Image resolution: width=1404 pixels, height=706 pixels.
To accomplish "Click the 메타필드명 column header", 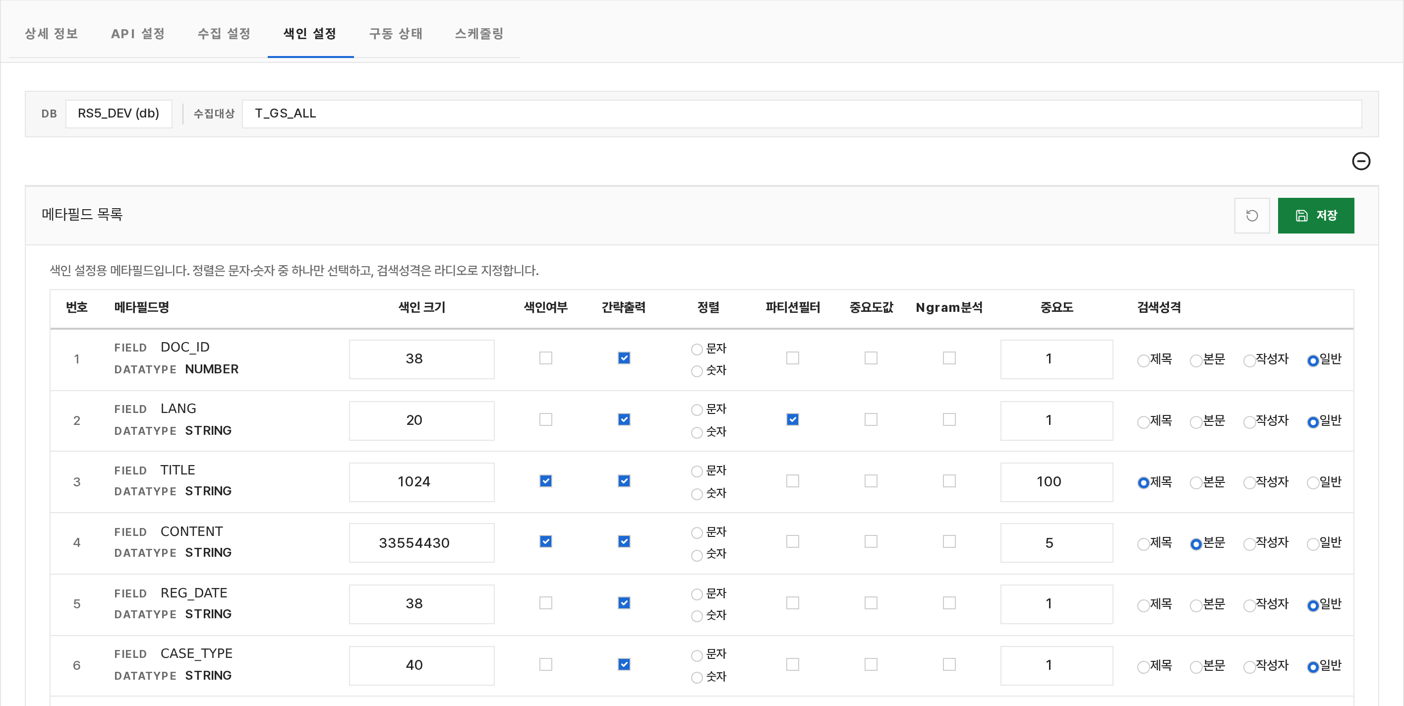I will [141, 307].
